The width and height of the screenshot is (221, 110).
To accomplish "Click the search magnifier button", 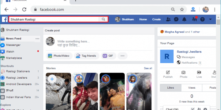I will tap(103, 19).
